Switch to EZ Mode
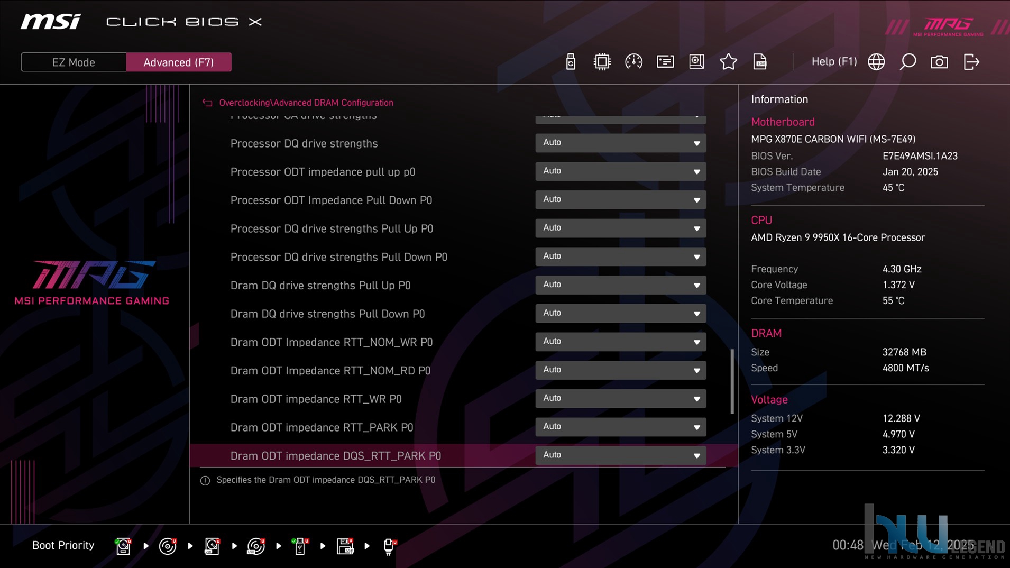Viewport: 1010px width, 568px height. tap(74, 62)
